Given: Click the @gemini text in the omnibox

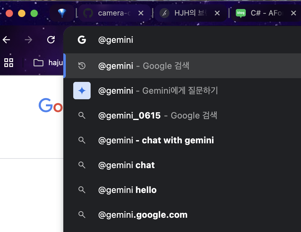Looking at the screenshot, I should pyautogui.click(x=115, y=40).
